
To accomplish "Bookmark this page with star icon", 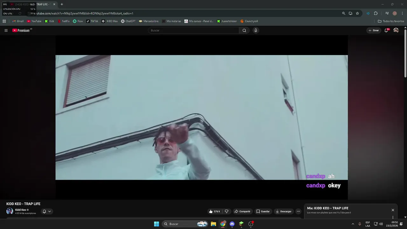I will point(357,13).
